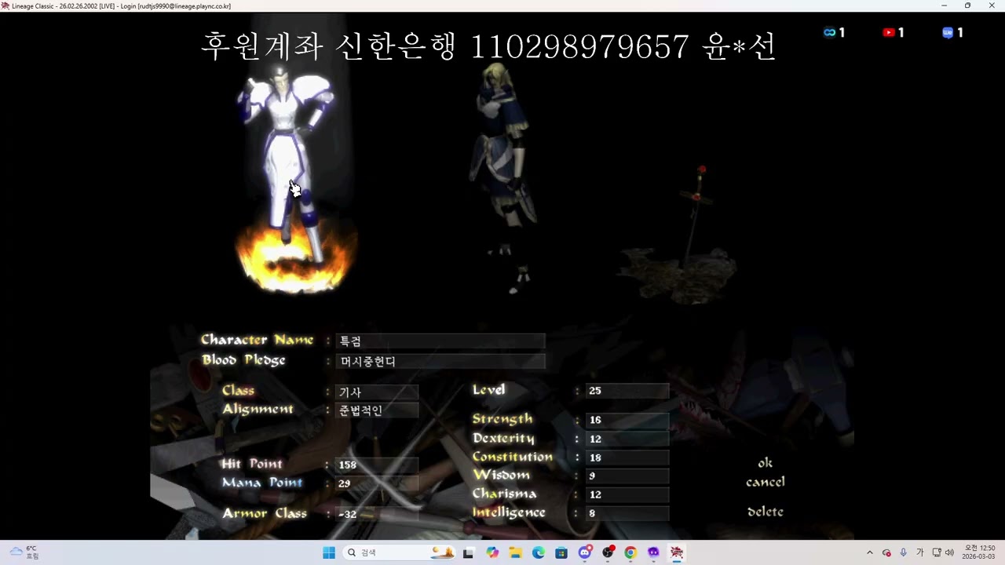Click the delete character button
Screen dimensions: 1005x565
(765, 512)
